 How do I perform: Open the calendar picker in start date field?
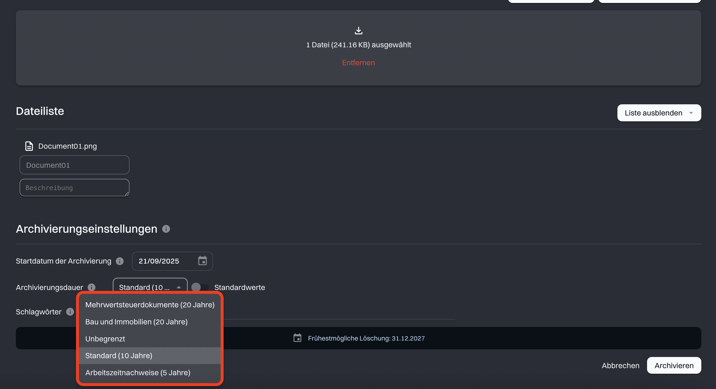point(202,261)
